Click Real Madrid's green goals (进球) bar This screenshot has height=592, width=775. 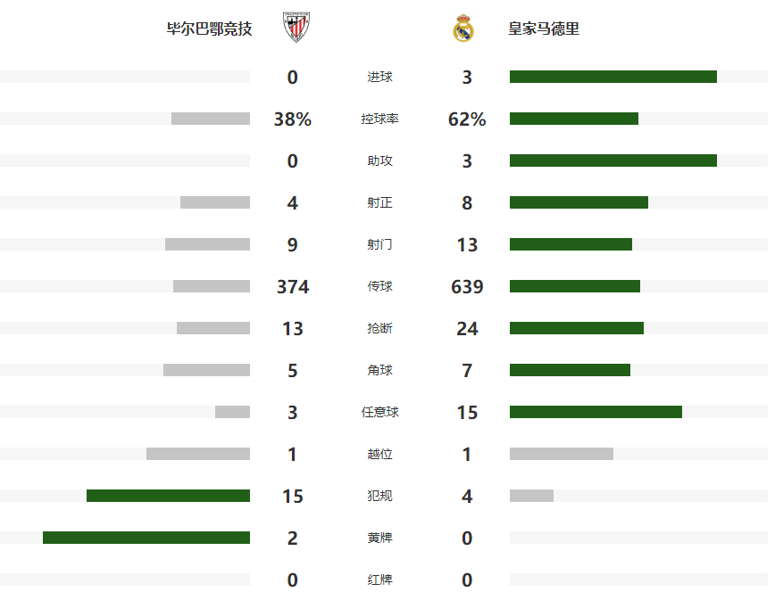pos(612,77)
